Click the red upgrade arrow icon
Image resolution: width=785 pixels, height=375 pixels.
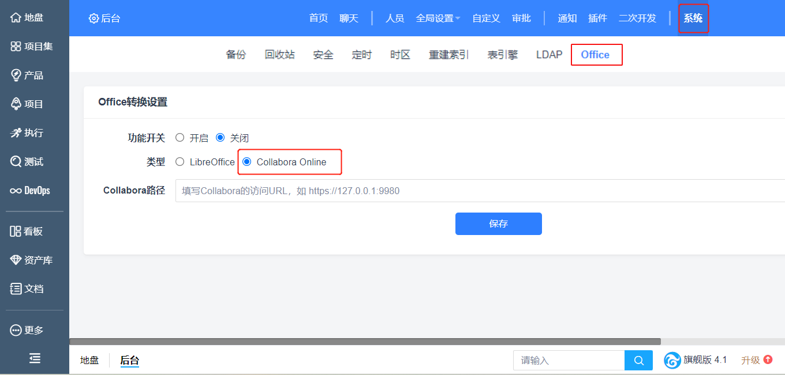[768, 359]
